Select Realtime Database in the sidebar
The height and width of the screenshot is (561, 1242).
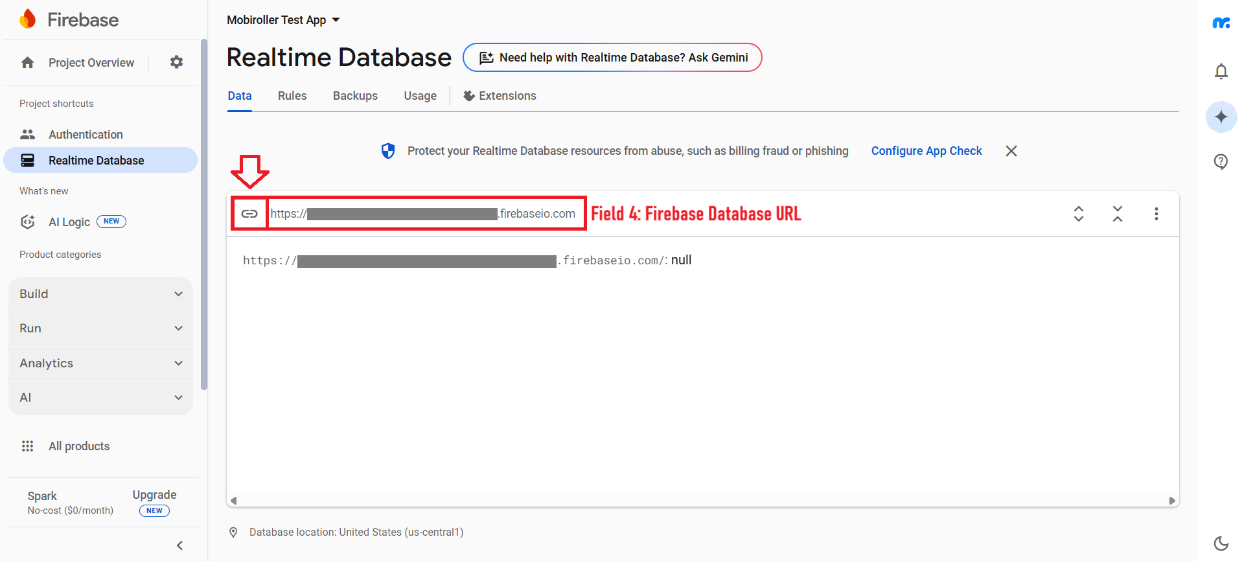click(100, 160)
